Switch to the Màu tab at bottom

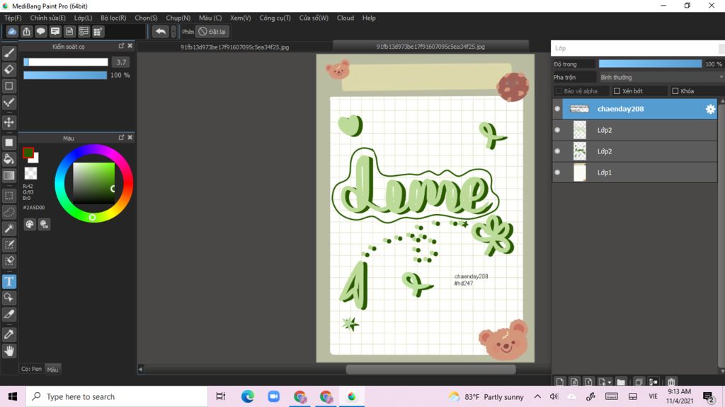click(x=52, y=369)
